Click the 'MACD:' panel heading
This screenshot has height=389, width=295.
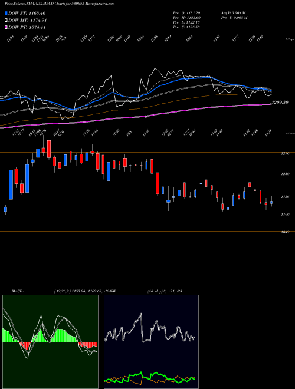pyautogui.click(x=17, y=291)
